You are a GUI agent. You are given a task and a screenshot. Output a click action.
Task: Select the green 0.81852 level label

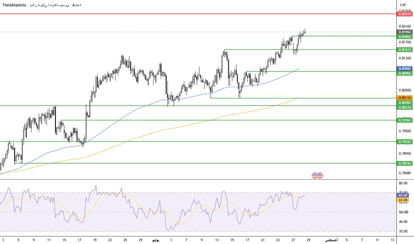pyautogui.click(x=405, y=37)
